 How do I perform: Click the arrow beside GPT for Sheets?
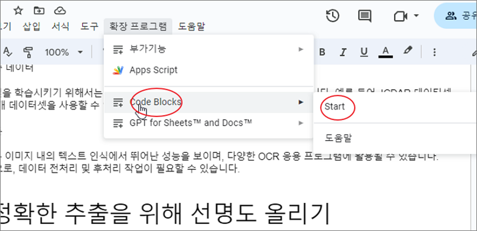click(x=301, y=123)
